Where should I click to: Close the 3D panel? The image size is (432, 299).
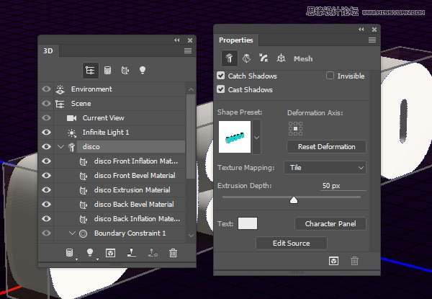click(190, 40)
